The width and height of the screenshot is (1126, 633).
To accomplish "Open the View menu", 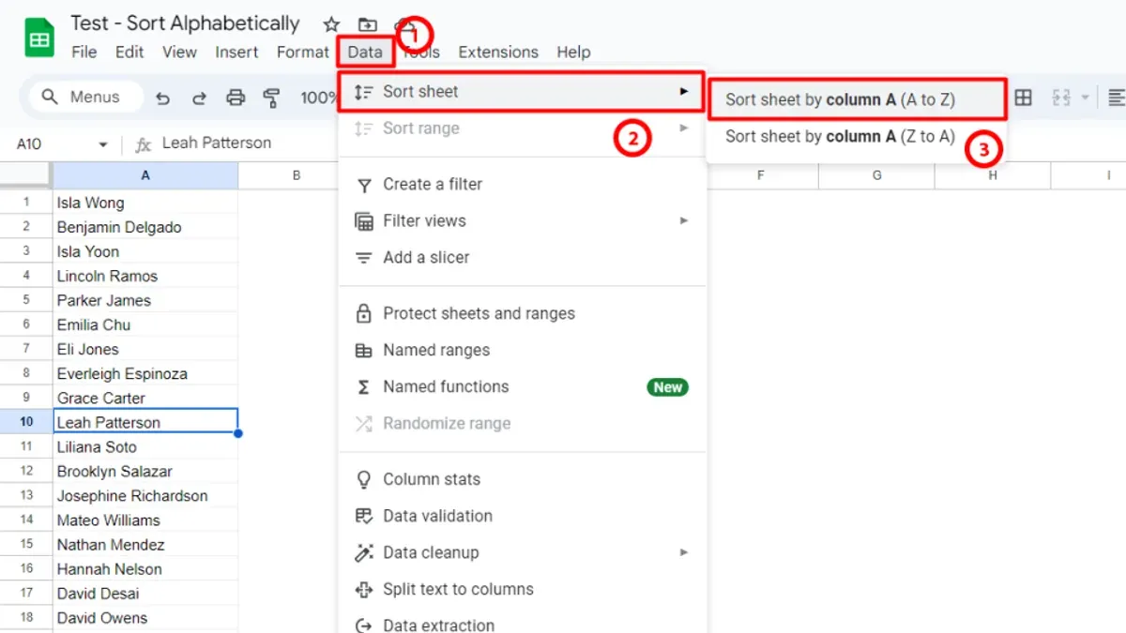I will pyautogui.click(x=179, y=53).
